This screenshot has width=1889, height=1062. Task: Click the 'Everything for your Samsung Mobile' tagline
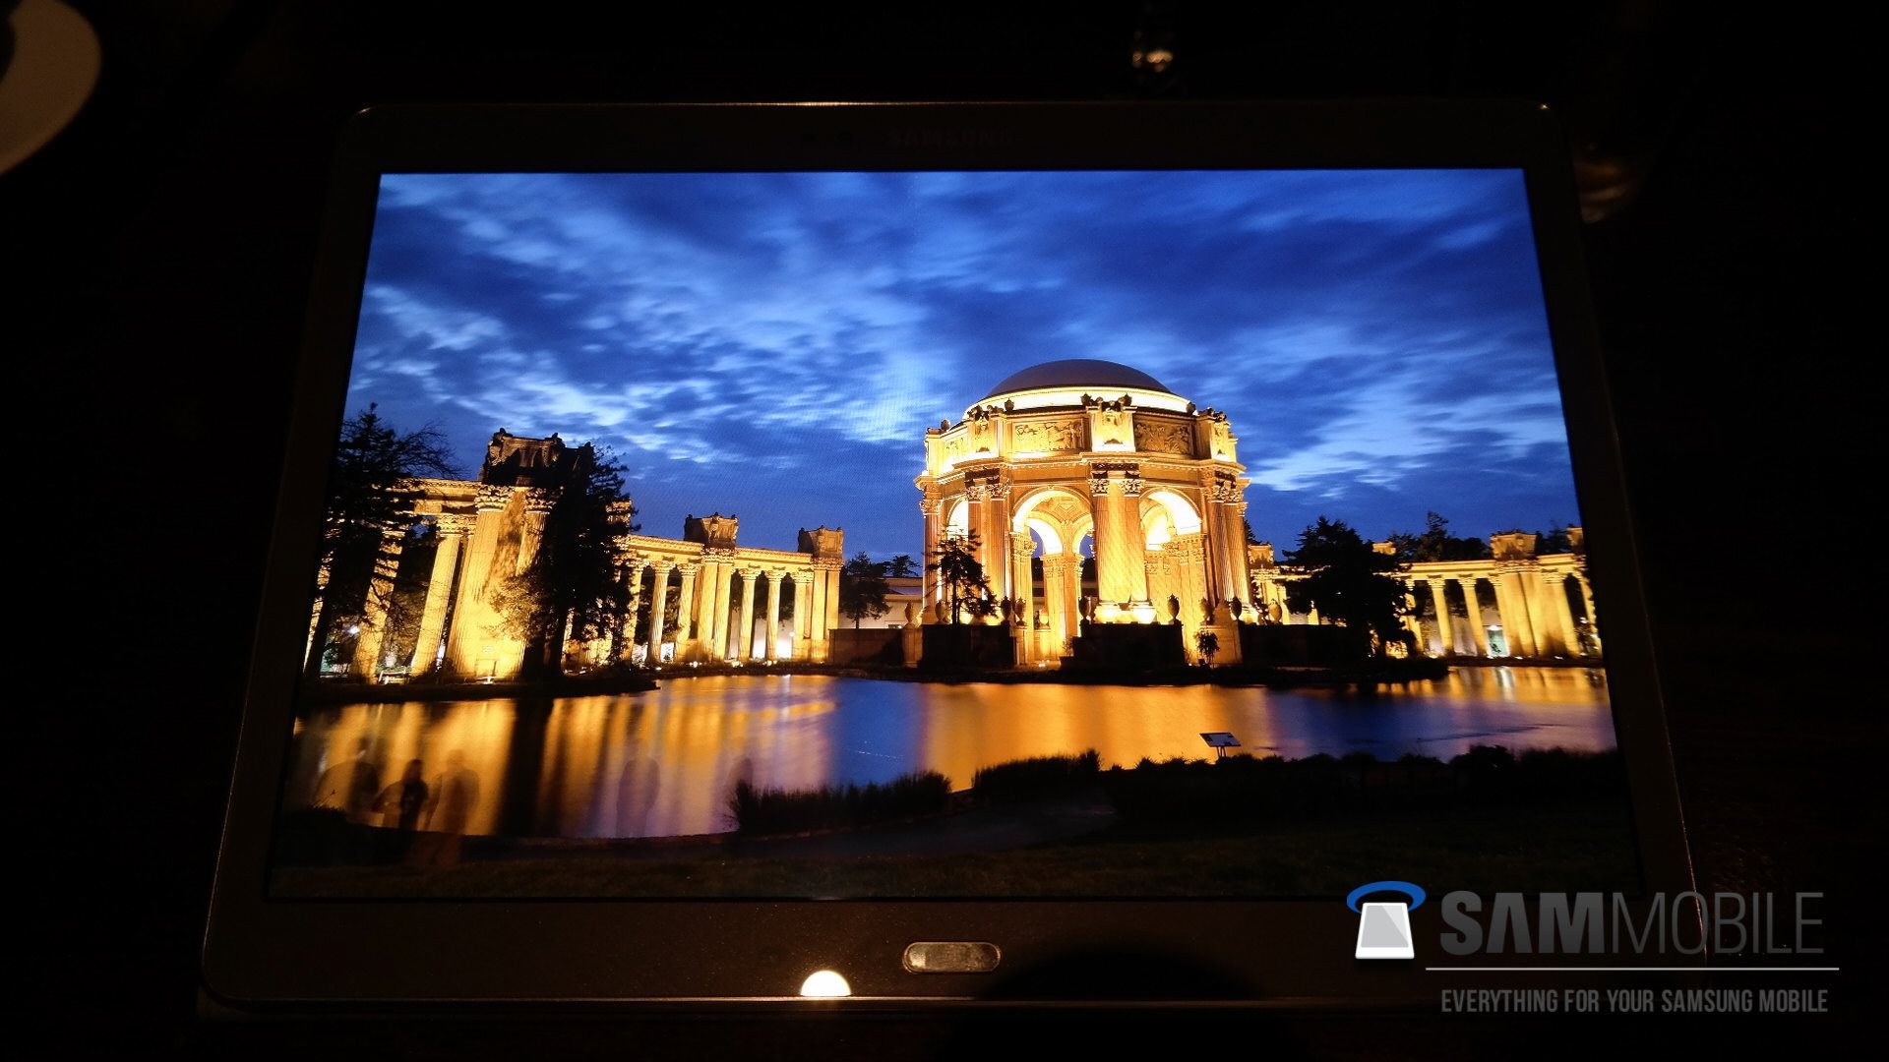pos(1633,1001)
